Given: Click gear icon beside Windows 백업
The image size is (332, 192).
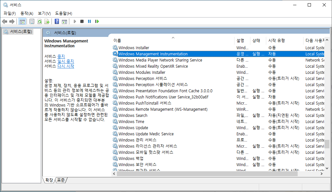Looking at the screenshot, I should [x=115, y=158].
